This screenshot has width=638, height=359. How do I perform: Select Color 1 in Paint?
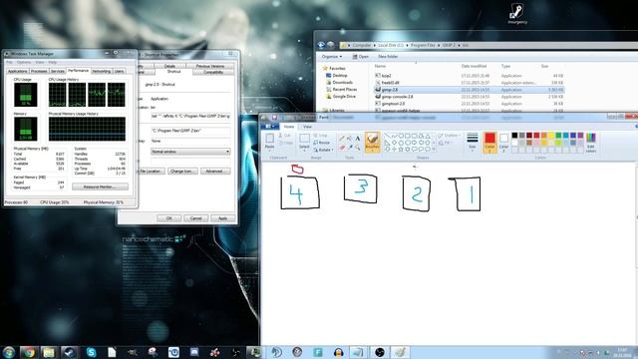pyautogui.click(x=489, y=143)
